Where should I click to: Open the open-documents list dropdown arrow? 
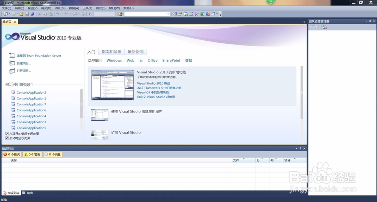(x=304, y=22)
